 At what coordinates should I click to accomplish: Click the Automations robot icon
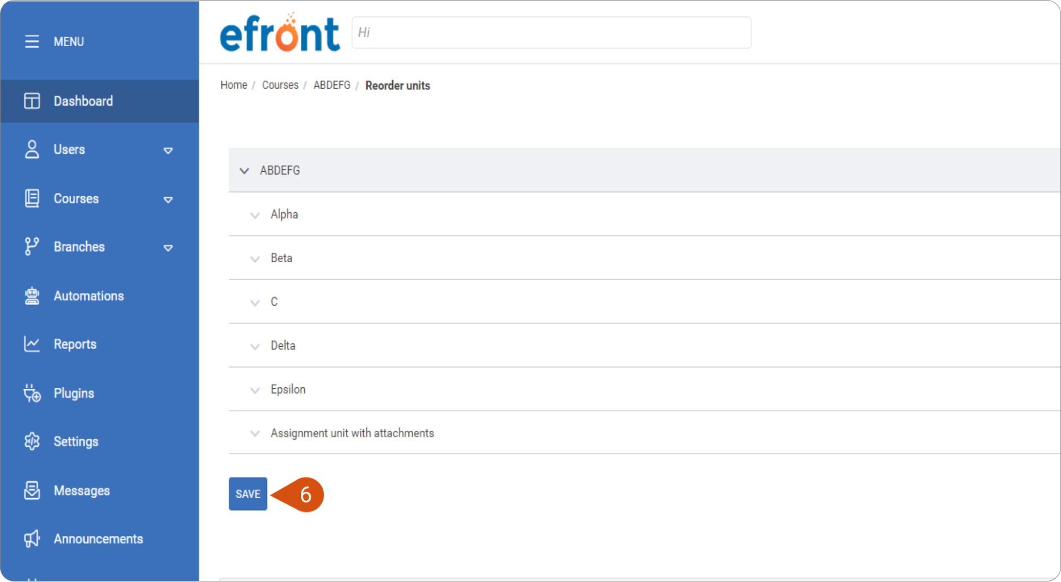(x=32, y=296)
